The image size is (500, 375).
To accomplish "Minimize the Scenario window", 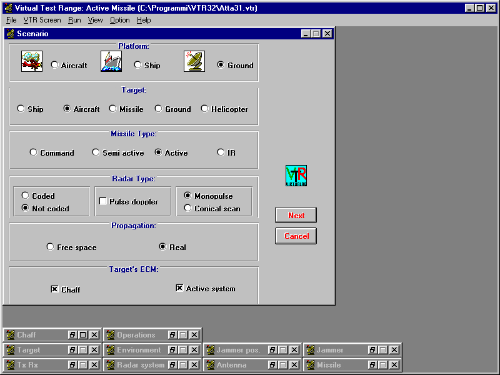I will coord(306,34).
